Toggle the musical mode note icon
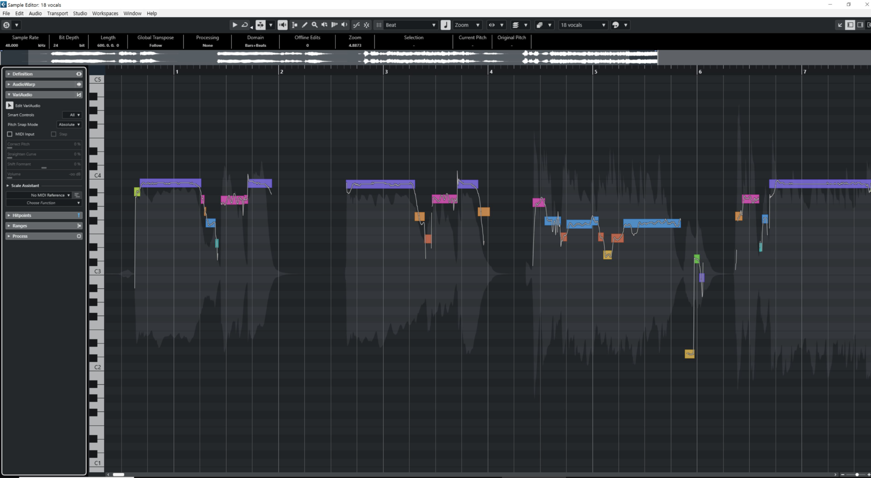Viewport: 871px width, 478px height. [x=445, y=25]
